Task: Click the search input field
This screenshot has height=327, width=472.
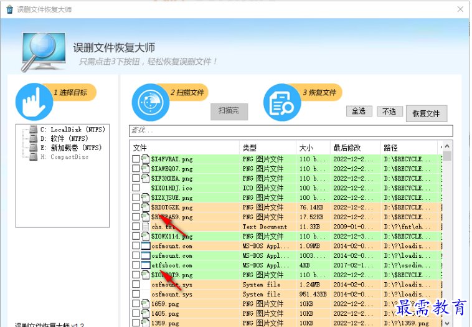Action: (291, 130)
